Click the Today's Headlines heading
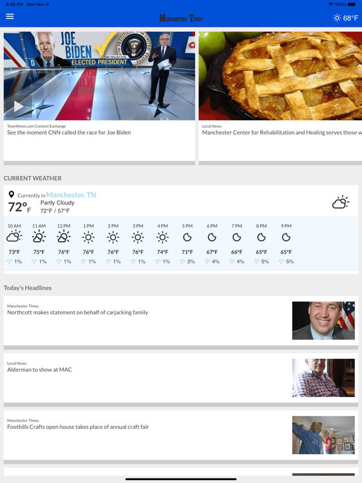 coord(28,288)
